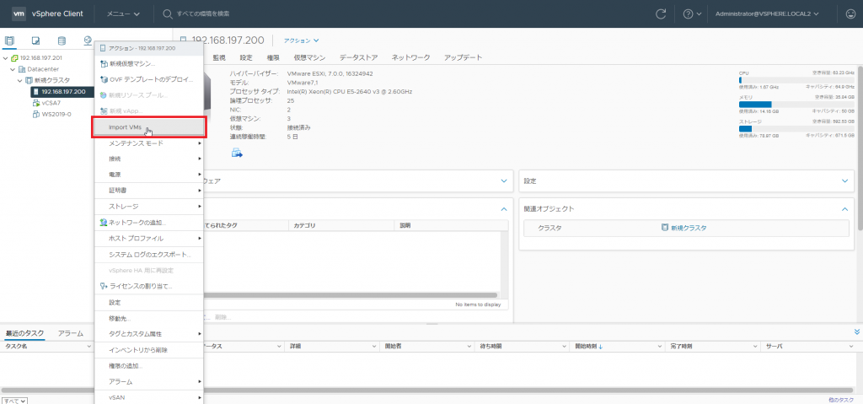Switch to the 権限 tab
This screenshot has height=404, width=863.
273,57
